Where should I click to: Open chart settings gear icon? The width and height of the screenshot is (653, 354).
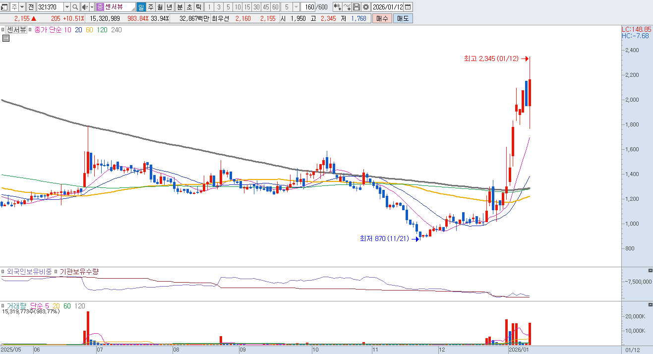[x=366, y=7]
